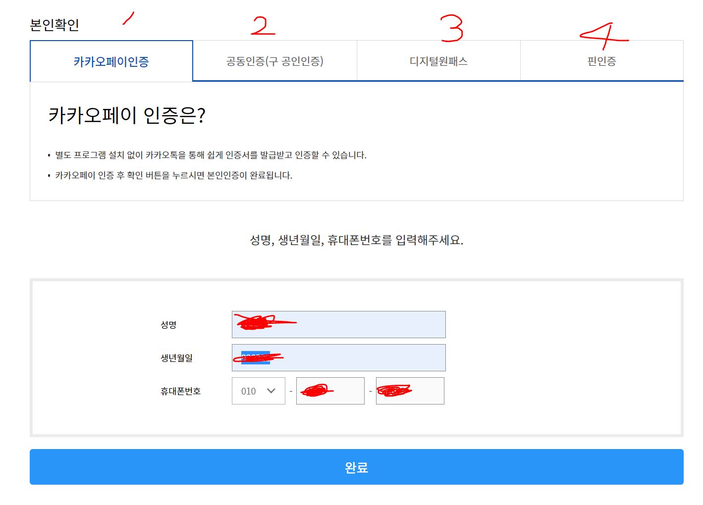Click the 본인확인 page title

point(54,25)
